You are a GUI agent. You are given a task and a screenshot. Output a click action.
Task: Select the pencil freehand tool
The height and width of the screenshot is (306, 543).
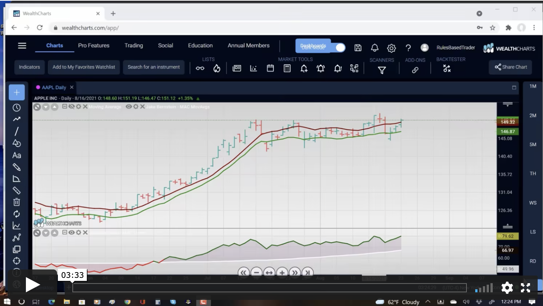(x=16, y=167)
